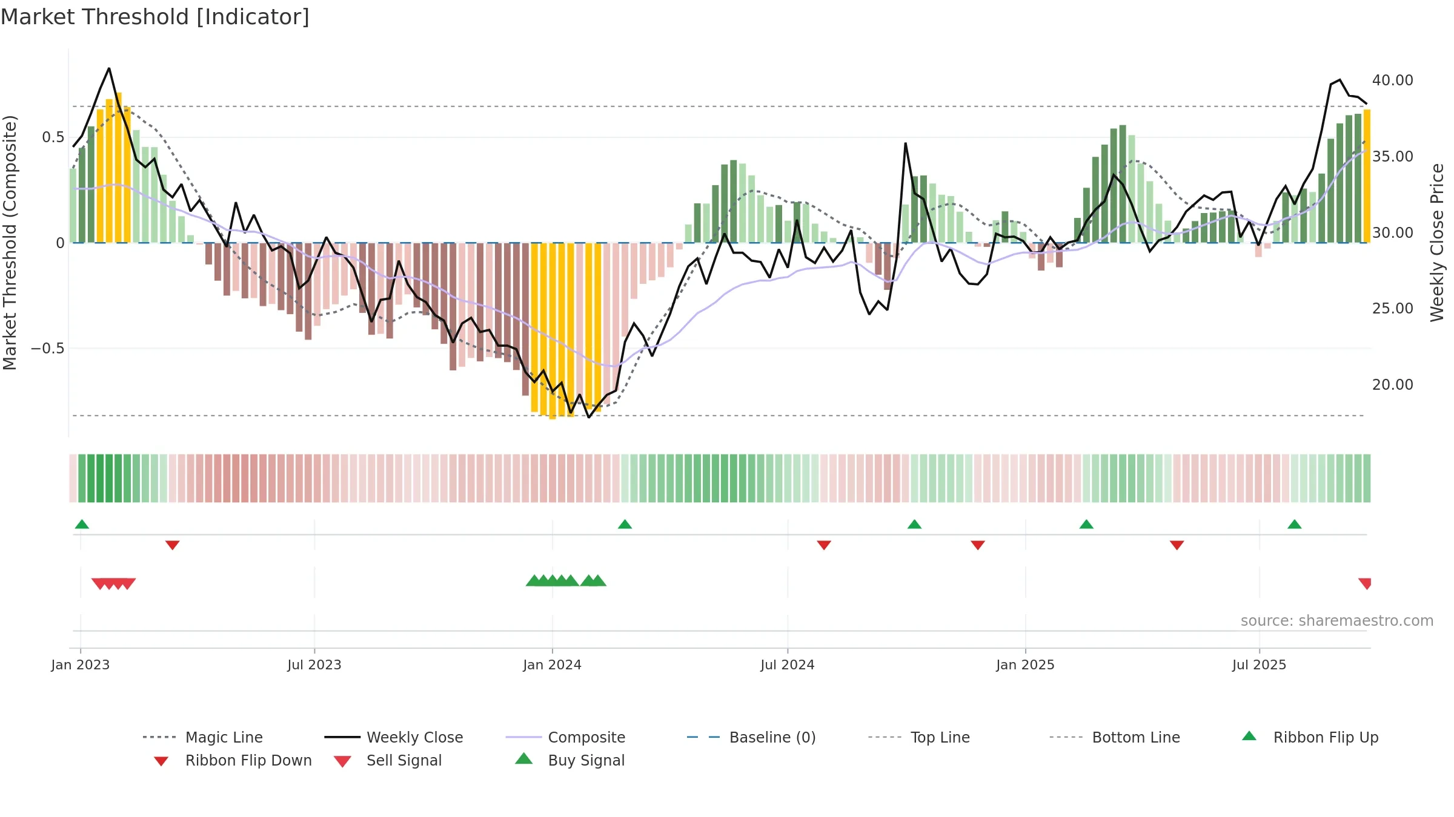Click the source: sharemaestro.com text
This screenshot has height=817, width=1454.
point(1337,621)
